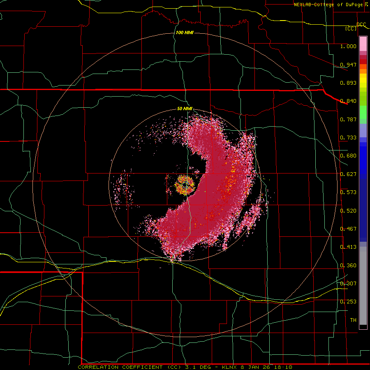Click the DCC product label

coord(361,24)
